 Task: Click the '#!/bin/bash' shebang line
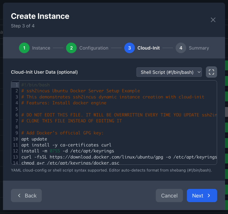point(35,85)
